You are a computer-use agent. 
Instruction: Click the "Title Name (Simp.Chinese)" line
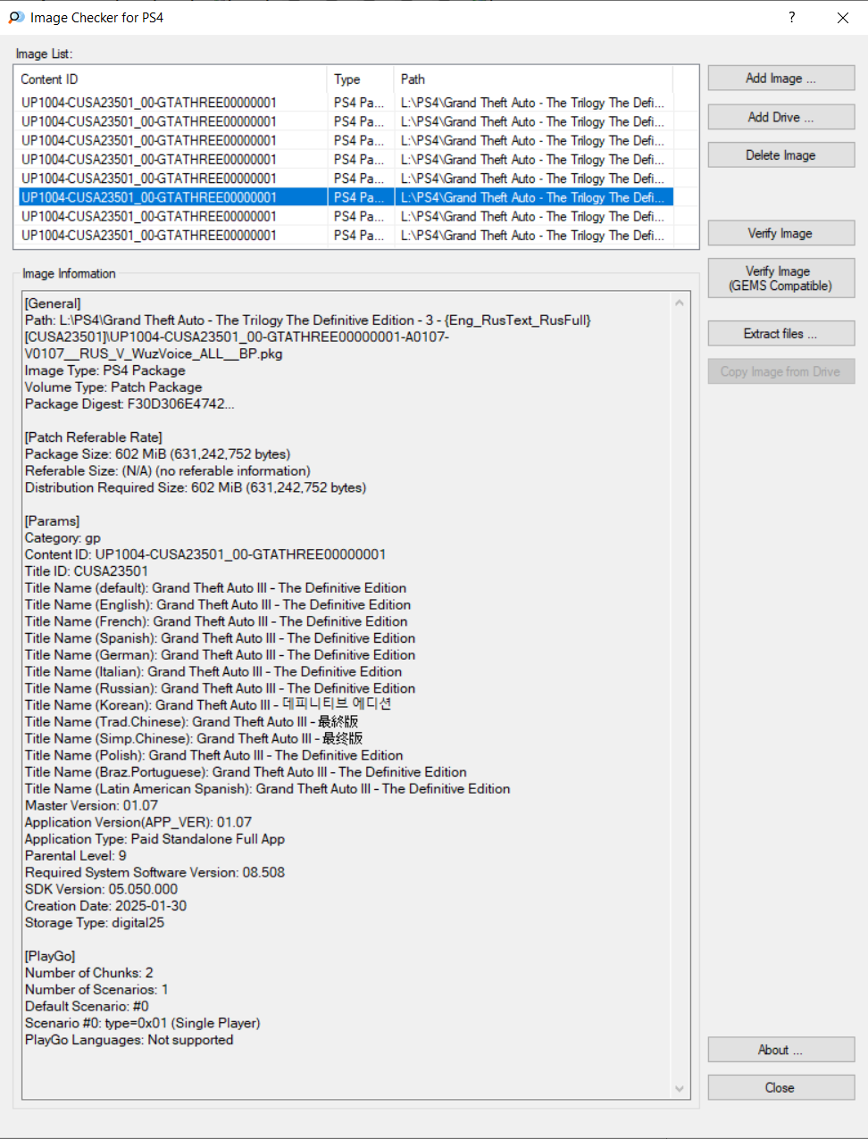tap(194, 739)
